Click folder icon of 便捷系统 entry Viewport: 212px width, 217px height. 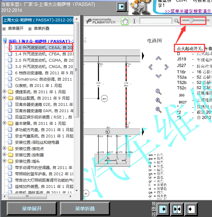[x=10, y=92]
